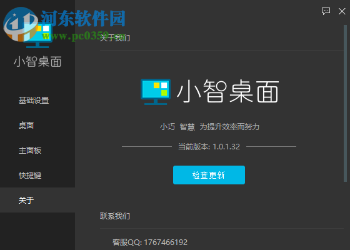
Task: Click the sidebar monitor logo icon
Action: point(37,34)
